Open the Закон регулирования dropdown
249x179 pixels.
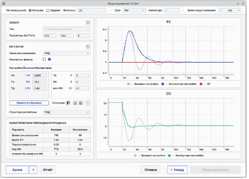click(x=67, y=54)
